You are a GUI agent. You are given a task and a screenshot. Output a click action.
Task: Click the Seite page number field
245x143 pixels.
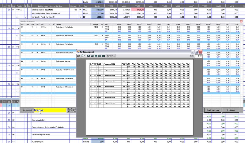[x=198, y=56]
